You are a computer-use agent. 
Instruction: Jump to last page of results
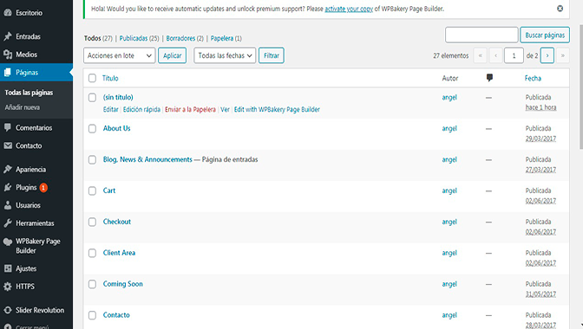pos(562,55)
